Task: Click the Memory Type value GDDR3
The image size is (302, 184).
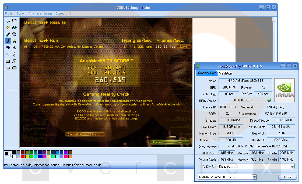Action: (x=231, y=133)
